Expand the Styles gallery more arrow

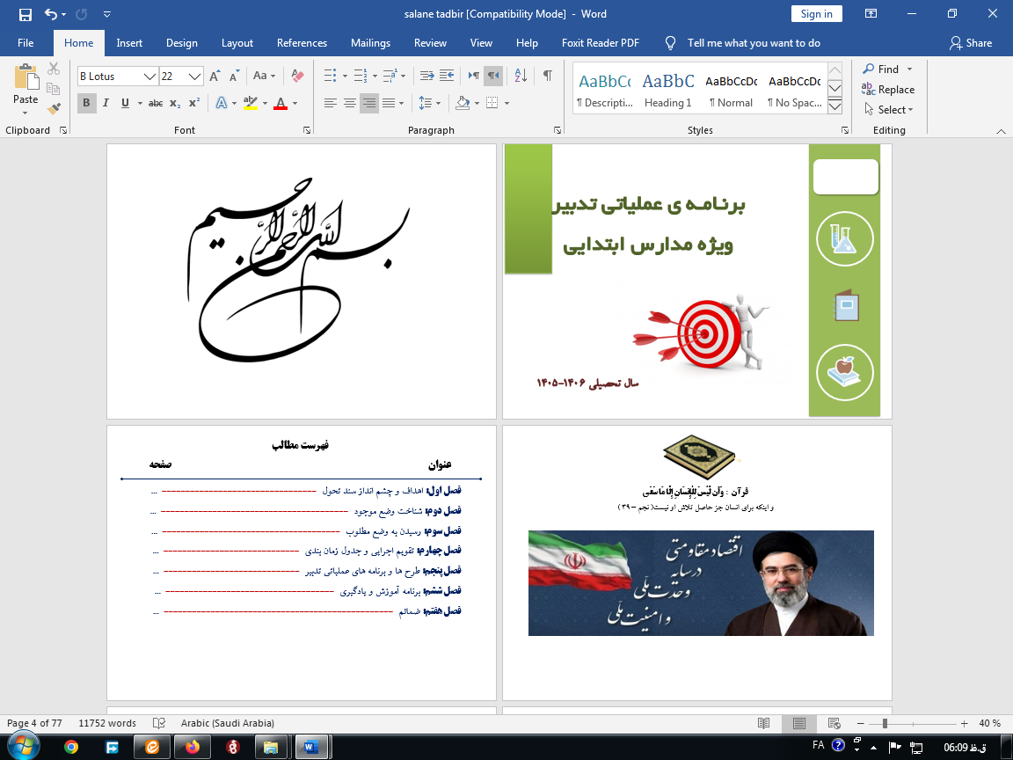pos(834,106)
